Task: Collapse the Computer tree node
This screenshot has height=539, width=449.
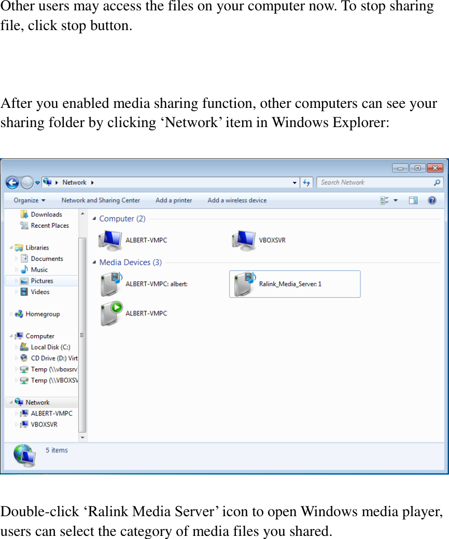Action: pos(11,336)
